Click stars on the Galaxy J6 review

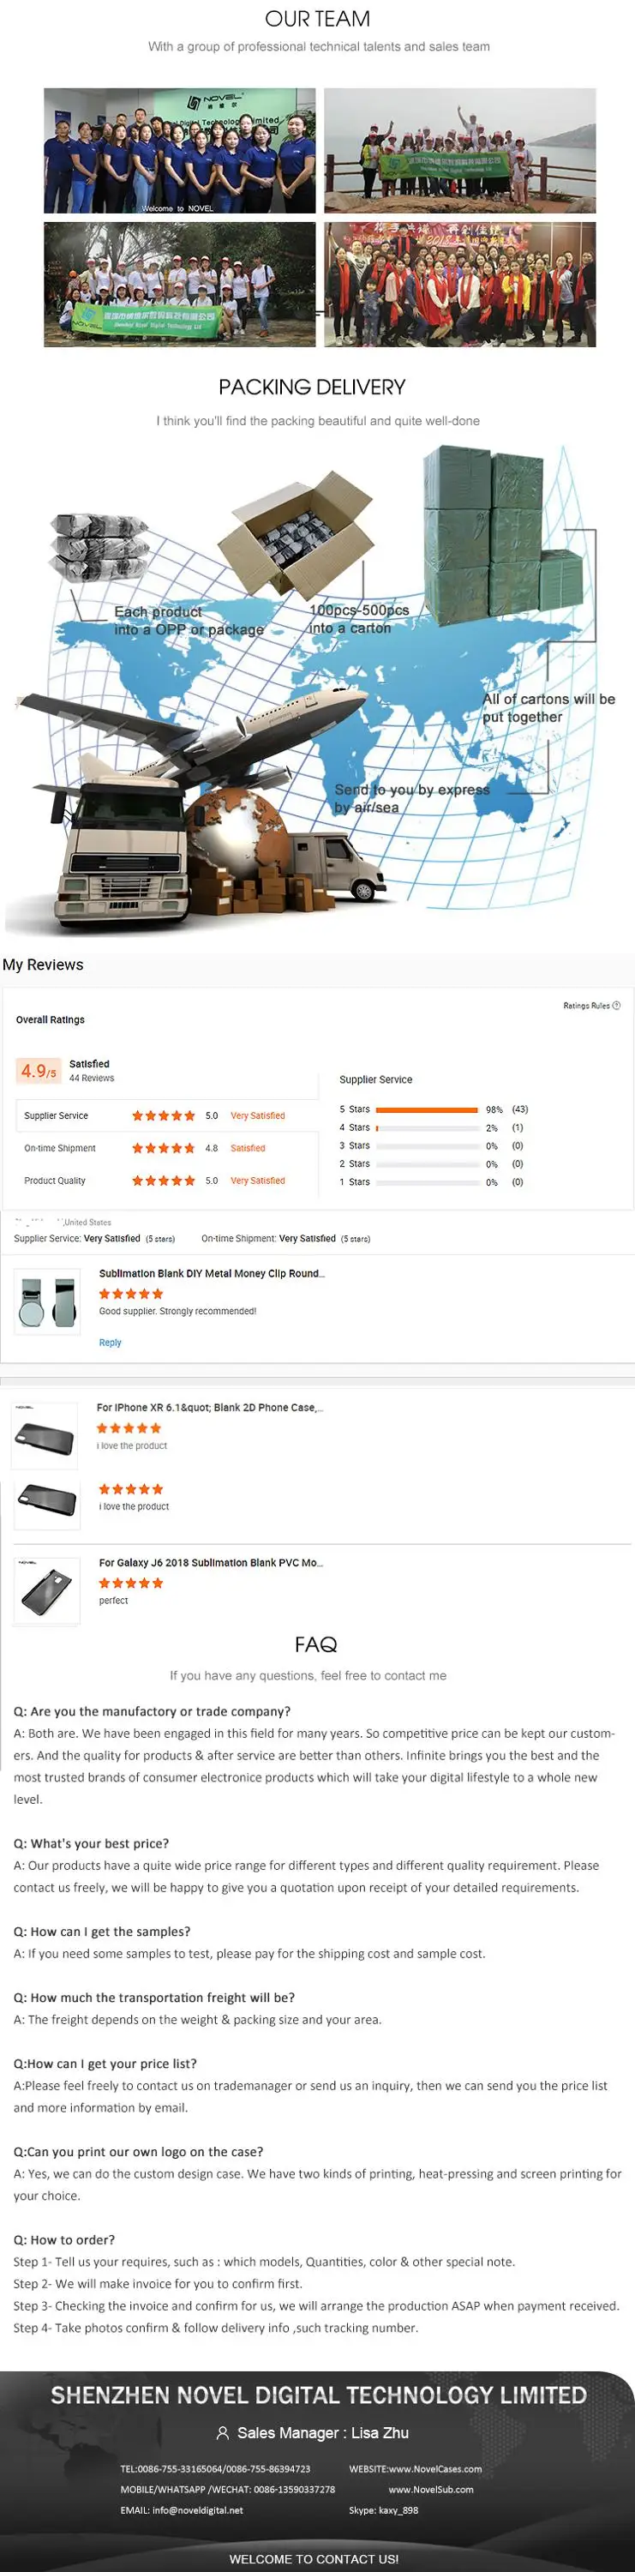(x=131, y=1583)
